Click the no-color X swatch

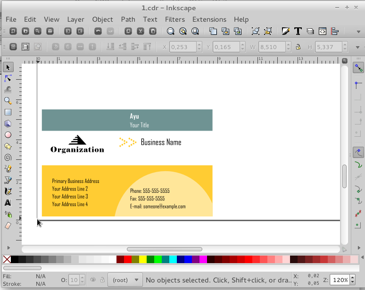7,259
